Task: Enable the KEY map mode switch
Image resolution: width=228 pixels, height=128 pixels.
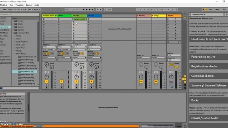Action: coord(210,10)
